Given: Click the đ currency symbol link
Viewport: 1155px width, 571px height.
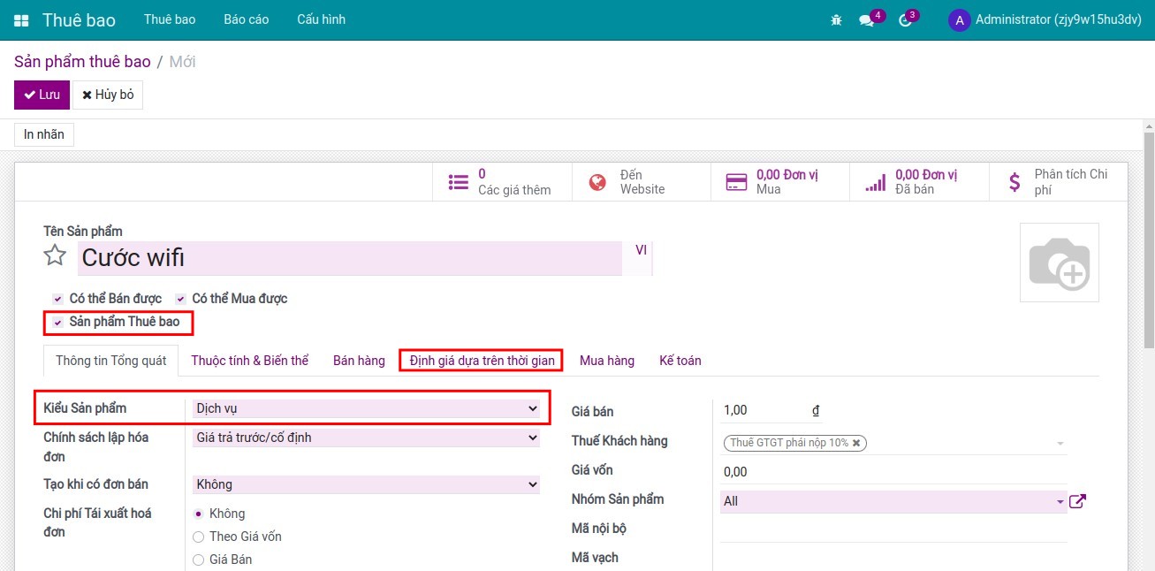Looking at the screenshot, I should pyautogui.click(x=817, y=410).
